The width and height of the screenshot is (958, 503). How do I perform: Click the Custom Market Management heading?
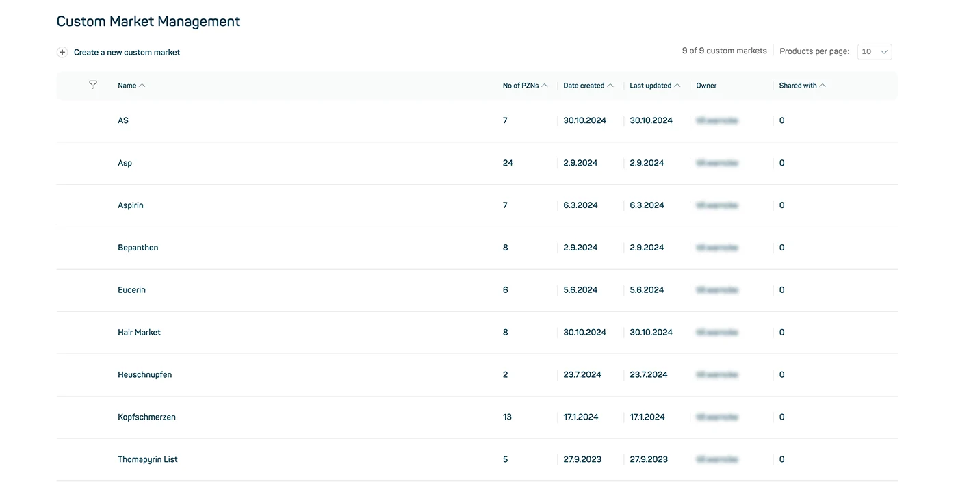148,21
